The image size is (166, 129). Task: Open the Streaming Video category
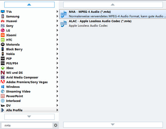tap(29, 91)
